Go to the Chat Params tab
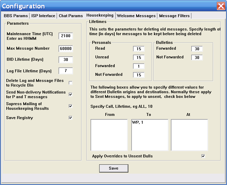The image size is (227, 185). [71, 16]
